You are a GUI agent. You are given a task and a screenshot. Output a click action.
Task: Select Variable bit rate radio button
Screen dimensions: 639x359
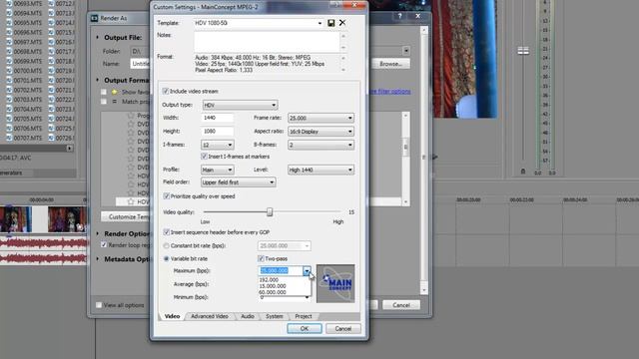(167, 259)
